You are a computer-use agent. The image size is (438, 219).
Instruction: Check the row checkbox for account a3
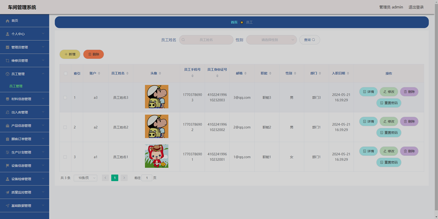[x=65, y=98]
